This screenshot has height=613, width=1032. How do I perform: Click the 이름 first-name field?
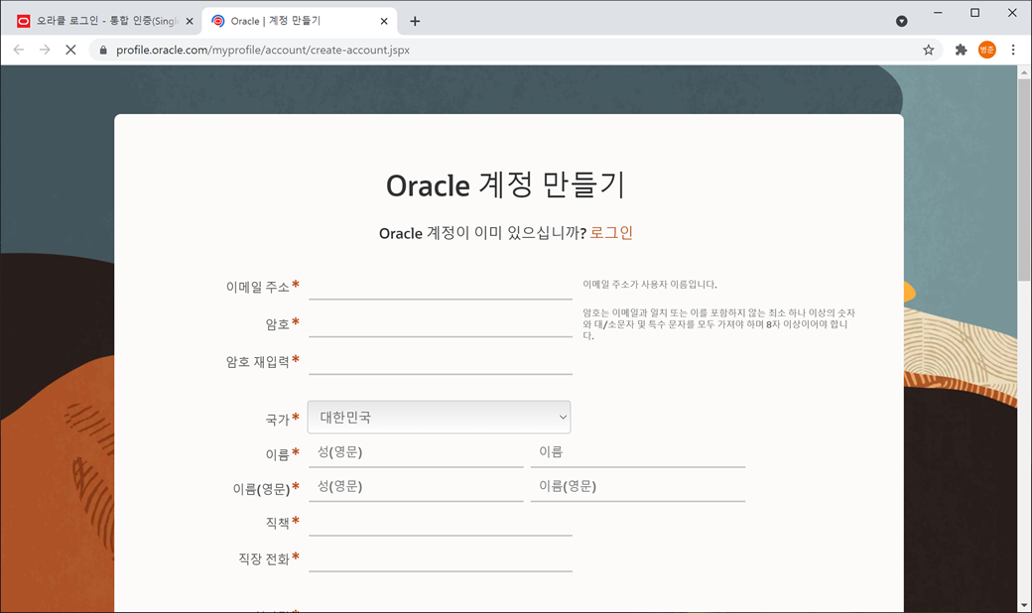[x=638, y=452]
